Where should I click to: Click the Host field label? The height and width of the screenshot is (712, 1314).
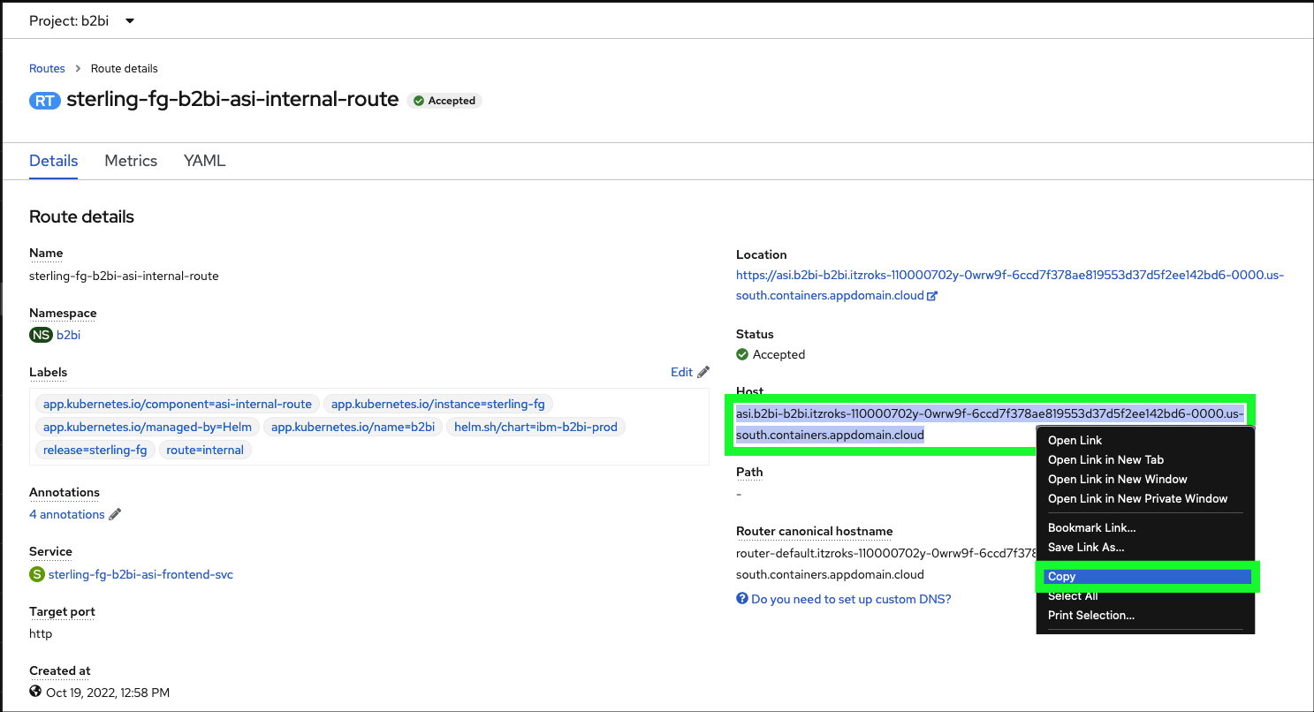coord(749,391)
